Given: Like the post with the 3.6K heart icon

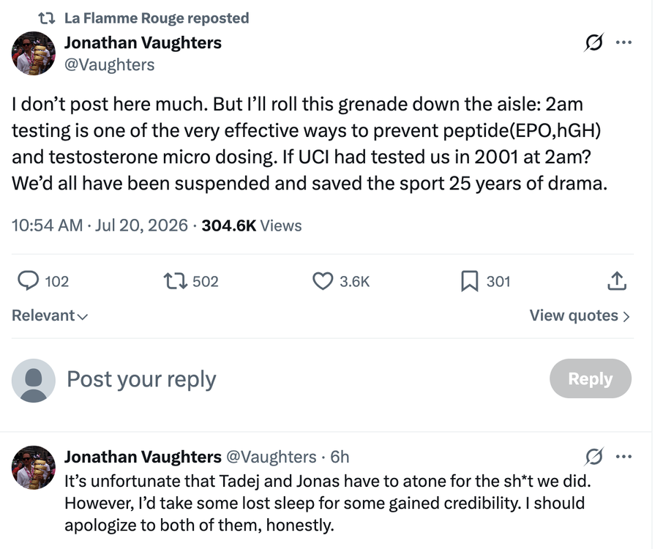Looking at the screenshot, I should point(323,281).
